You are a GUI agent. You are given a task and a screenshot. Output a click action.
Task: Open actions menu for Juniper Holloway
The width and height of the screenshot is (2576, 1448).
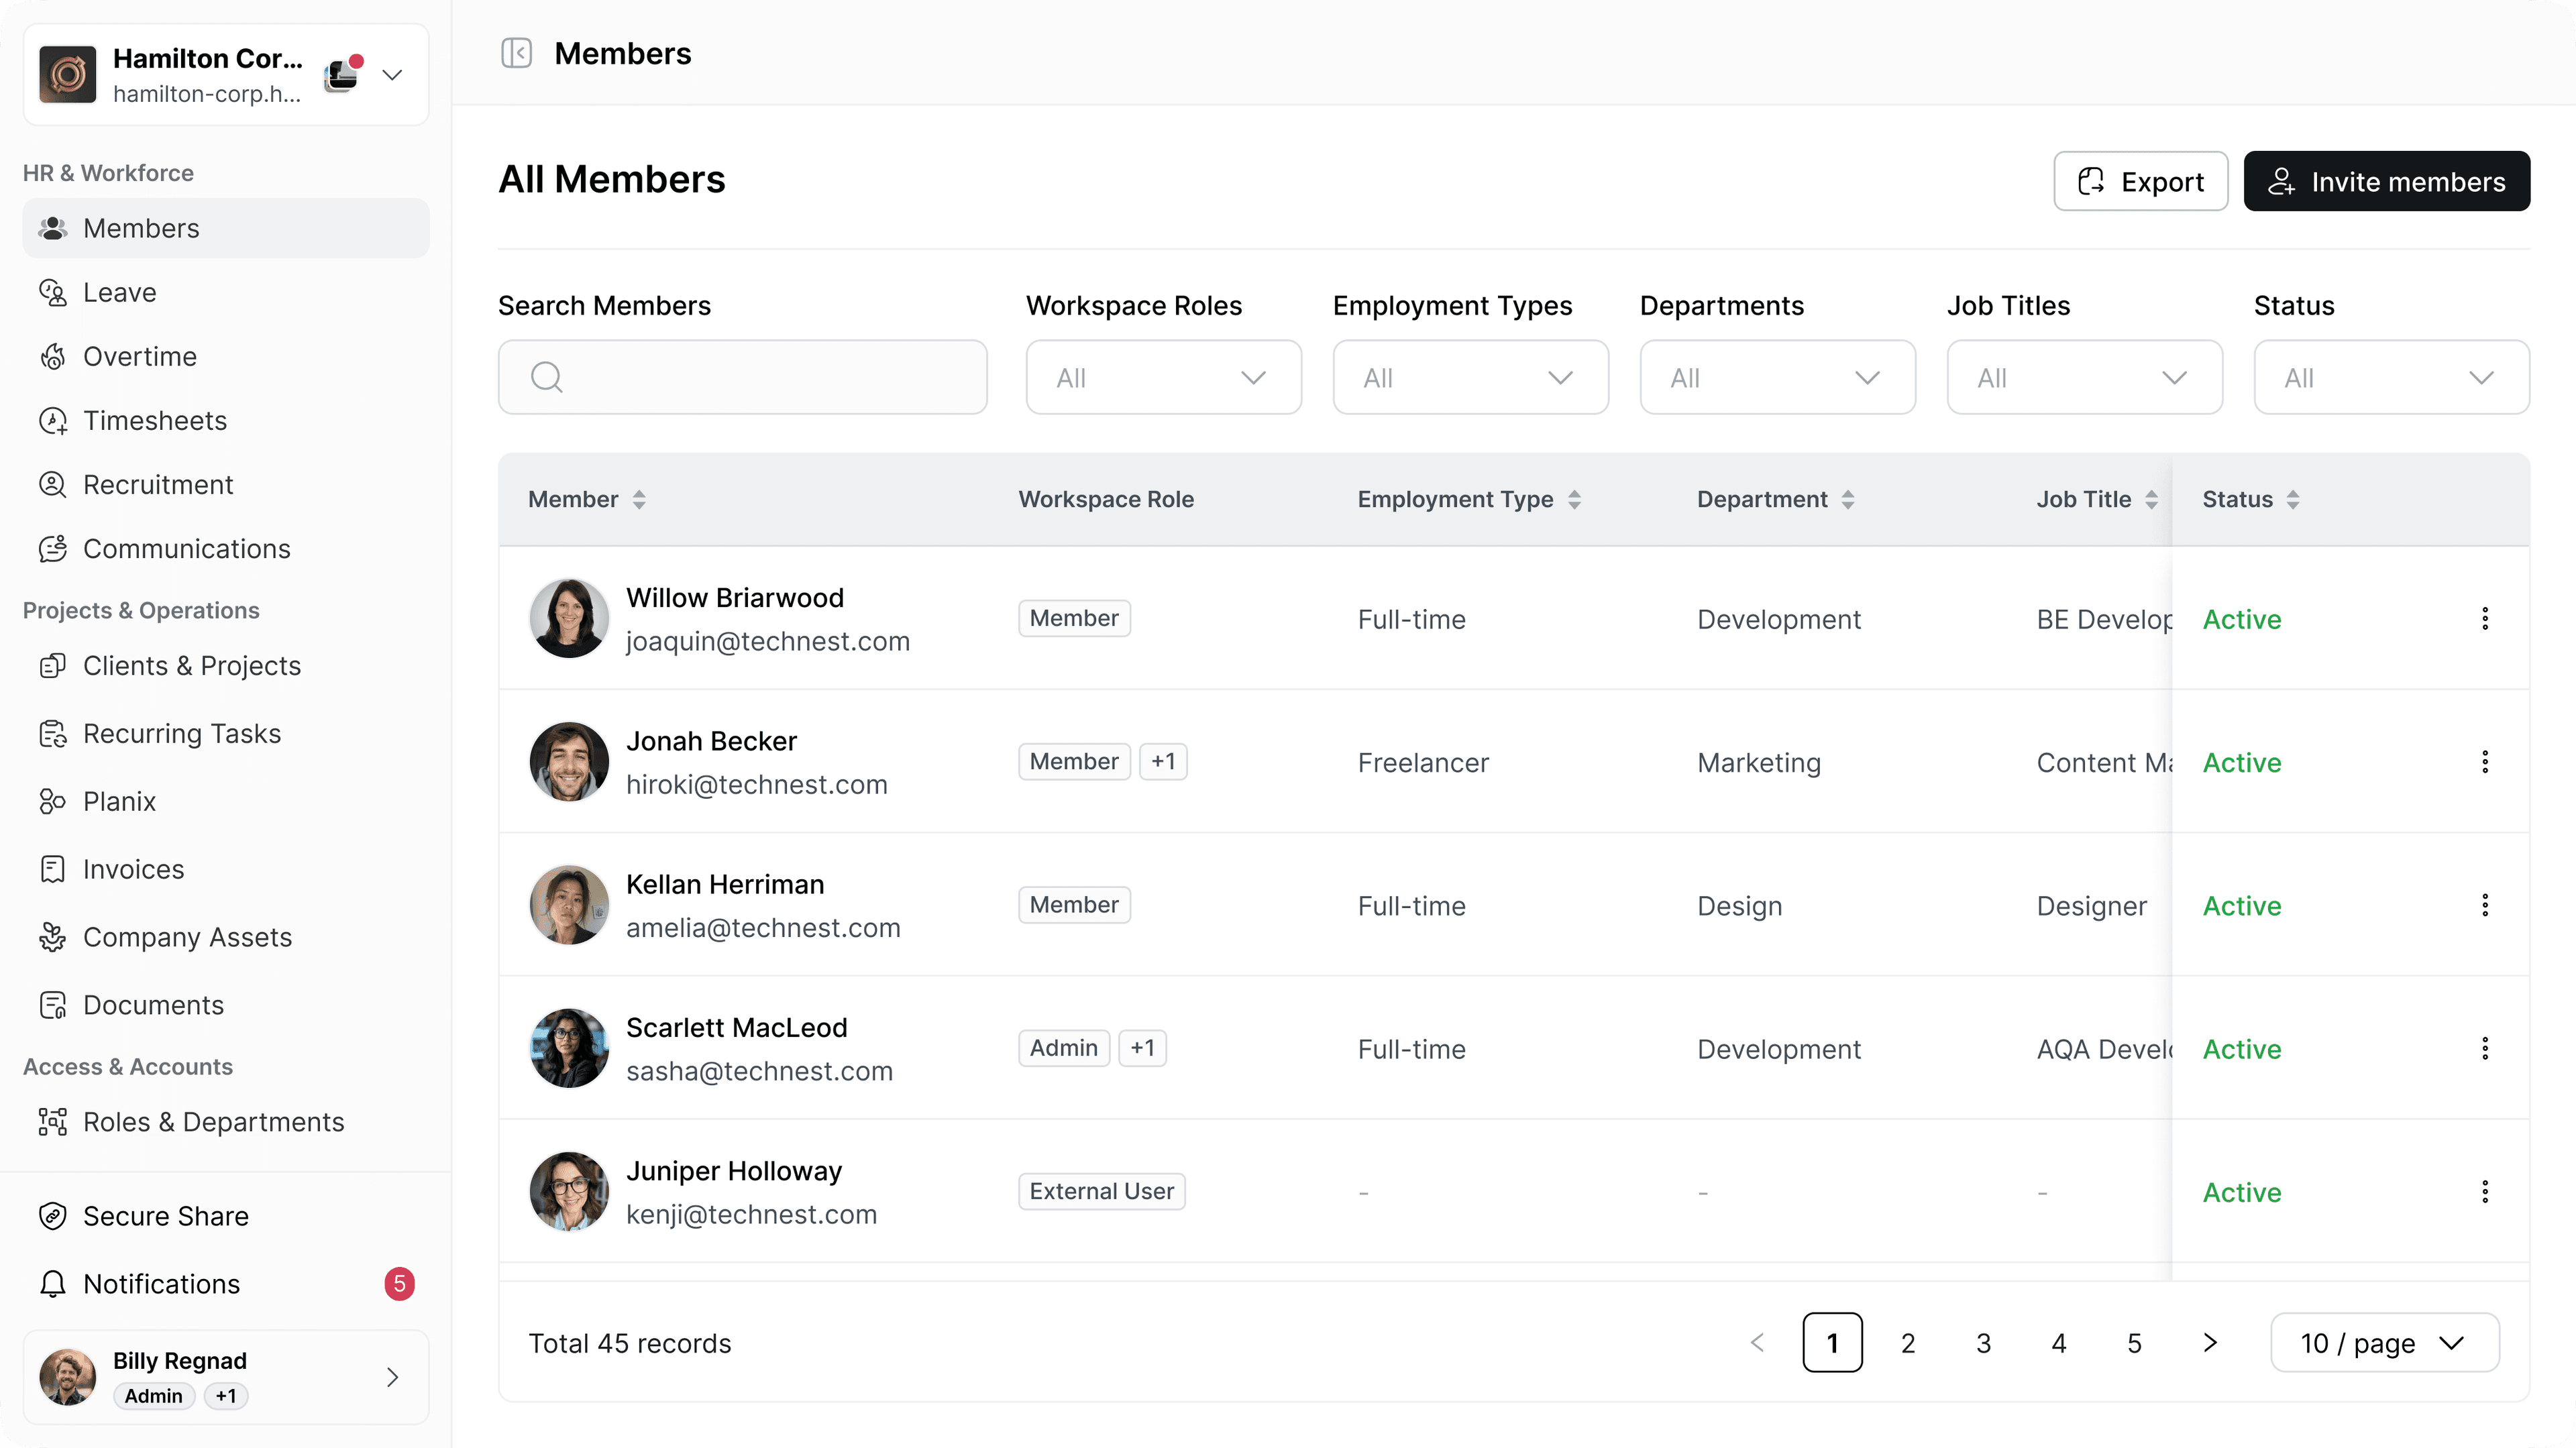pos(2485,1192)
